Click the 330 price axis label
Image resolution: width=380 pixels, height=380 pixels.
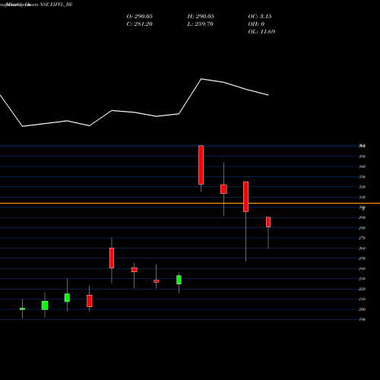pyautogui.click(x=362, y=177)
